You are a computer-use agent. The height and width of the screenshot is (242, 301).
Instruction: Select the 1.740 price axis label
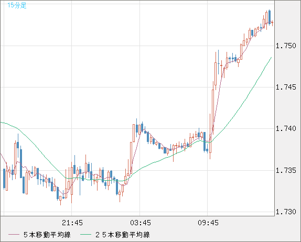(x=286, y=128)
